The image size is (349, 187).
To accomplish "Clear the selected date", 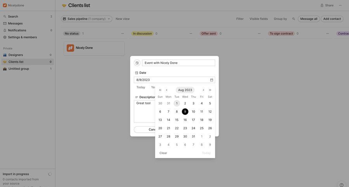I will pyautogui.click(x=163, y=153).
